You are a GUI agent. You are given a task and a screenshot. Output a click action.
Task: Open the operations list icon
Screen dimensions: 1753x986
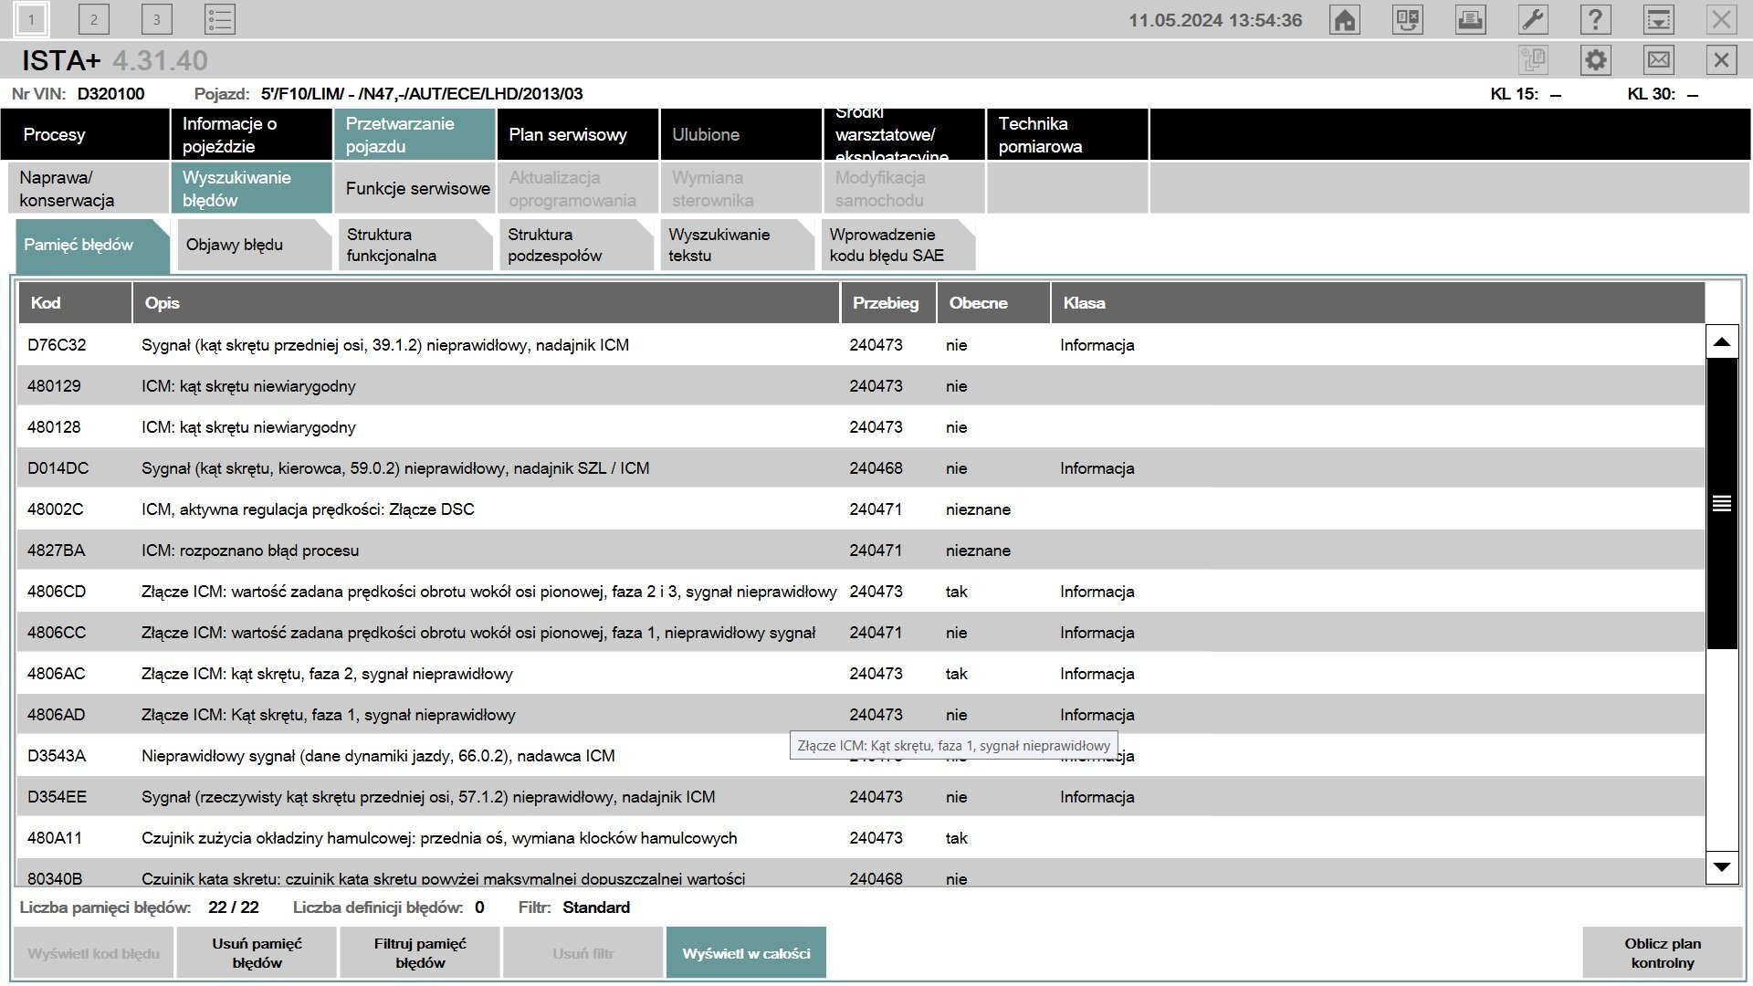tap(220, 19)
